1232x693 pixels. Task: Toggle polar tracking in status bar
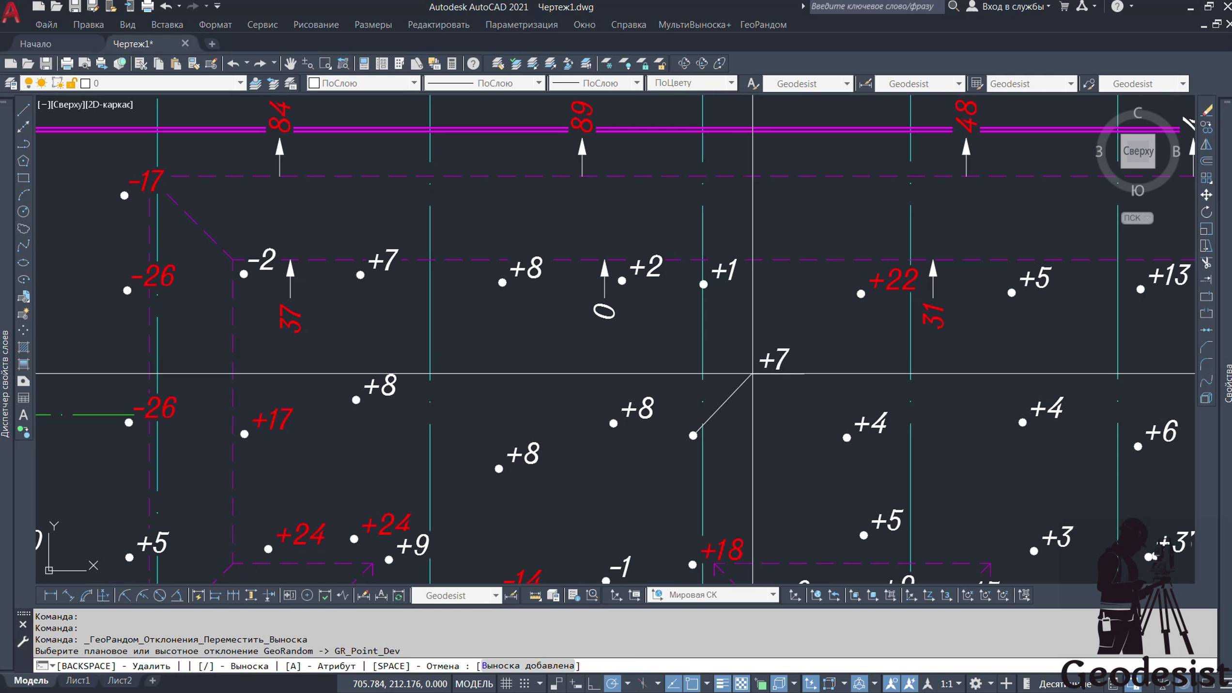tap(612, 683)
